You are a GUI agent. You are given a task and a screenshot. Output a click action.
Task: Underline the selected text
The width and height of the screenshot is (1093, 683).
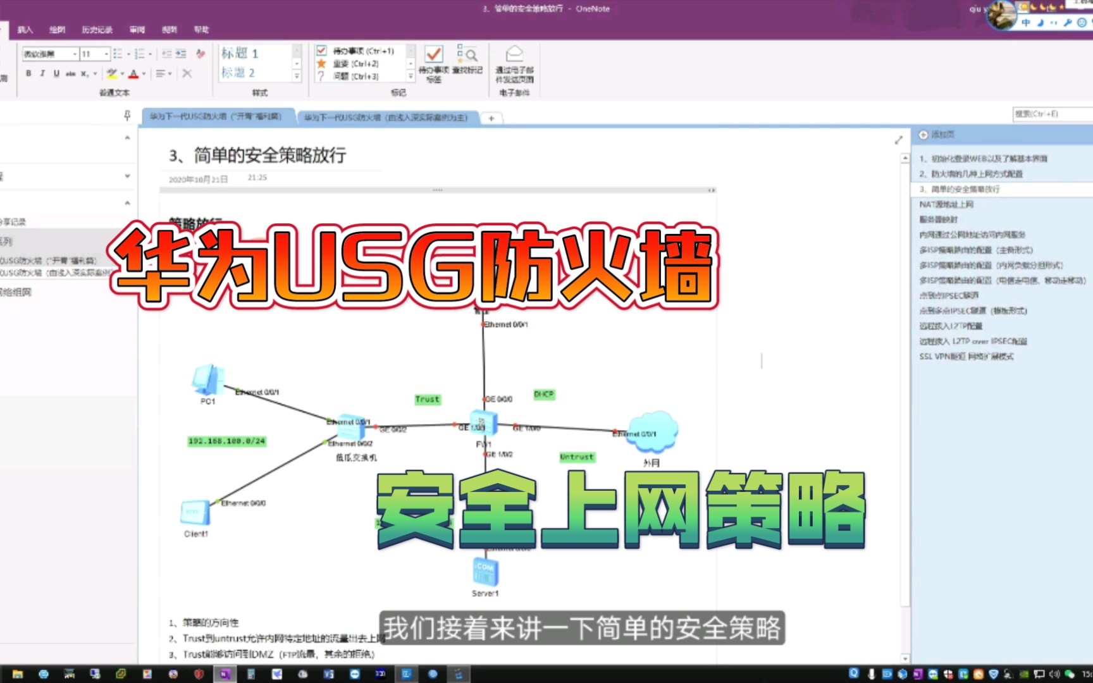click(56, 73)
